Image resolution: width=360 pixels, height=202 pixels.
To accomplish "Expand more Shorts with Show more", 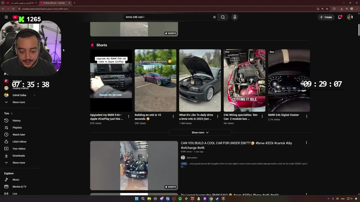I will click(x=200, y=132).
